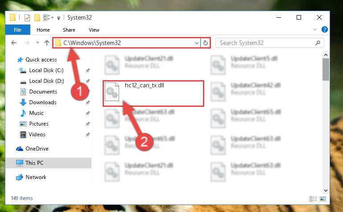Open the Recent locations dropdown arrow
The height and width of the screenshot is (212, 343).
tap(37, 43)
